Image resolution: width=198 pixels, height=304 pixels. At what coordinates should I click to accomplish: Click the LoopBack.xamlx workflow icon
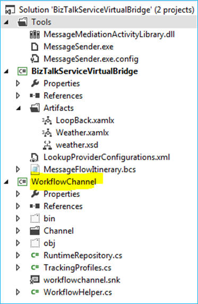[47, 120]
